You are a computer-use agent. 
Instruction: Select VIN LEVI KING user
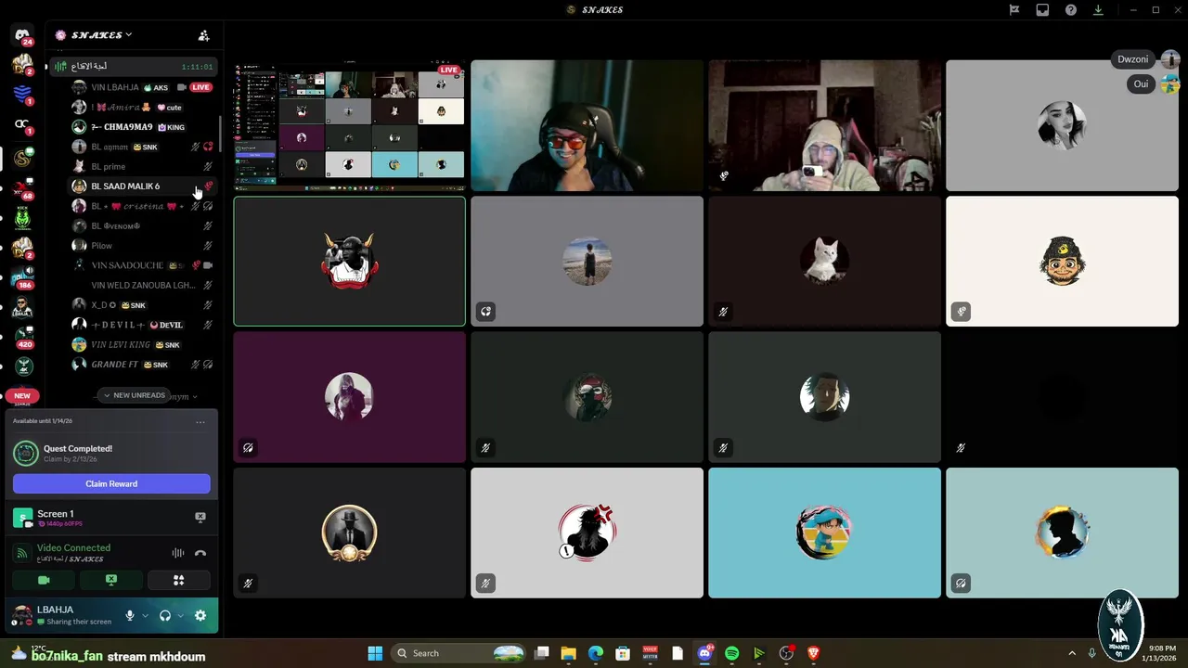click(144, 344)
